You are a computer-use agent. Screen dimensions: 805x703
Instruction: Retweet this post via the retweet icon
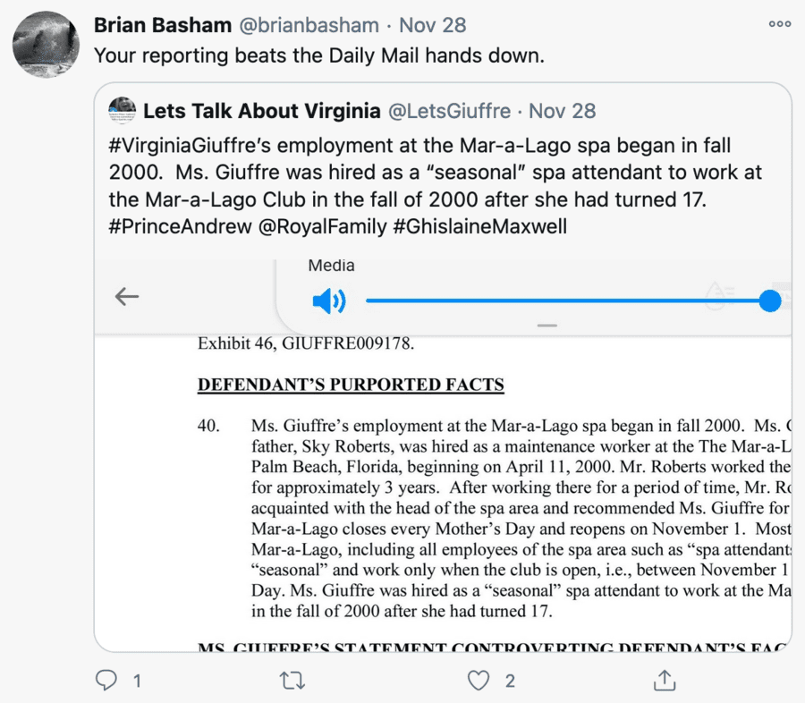[292, 682]
